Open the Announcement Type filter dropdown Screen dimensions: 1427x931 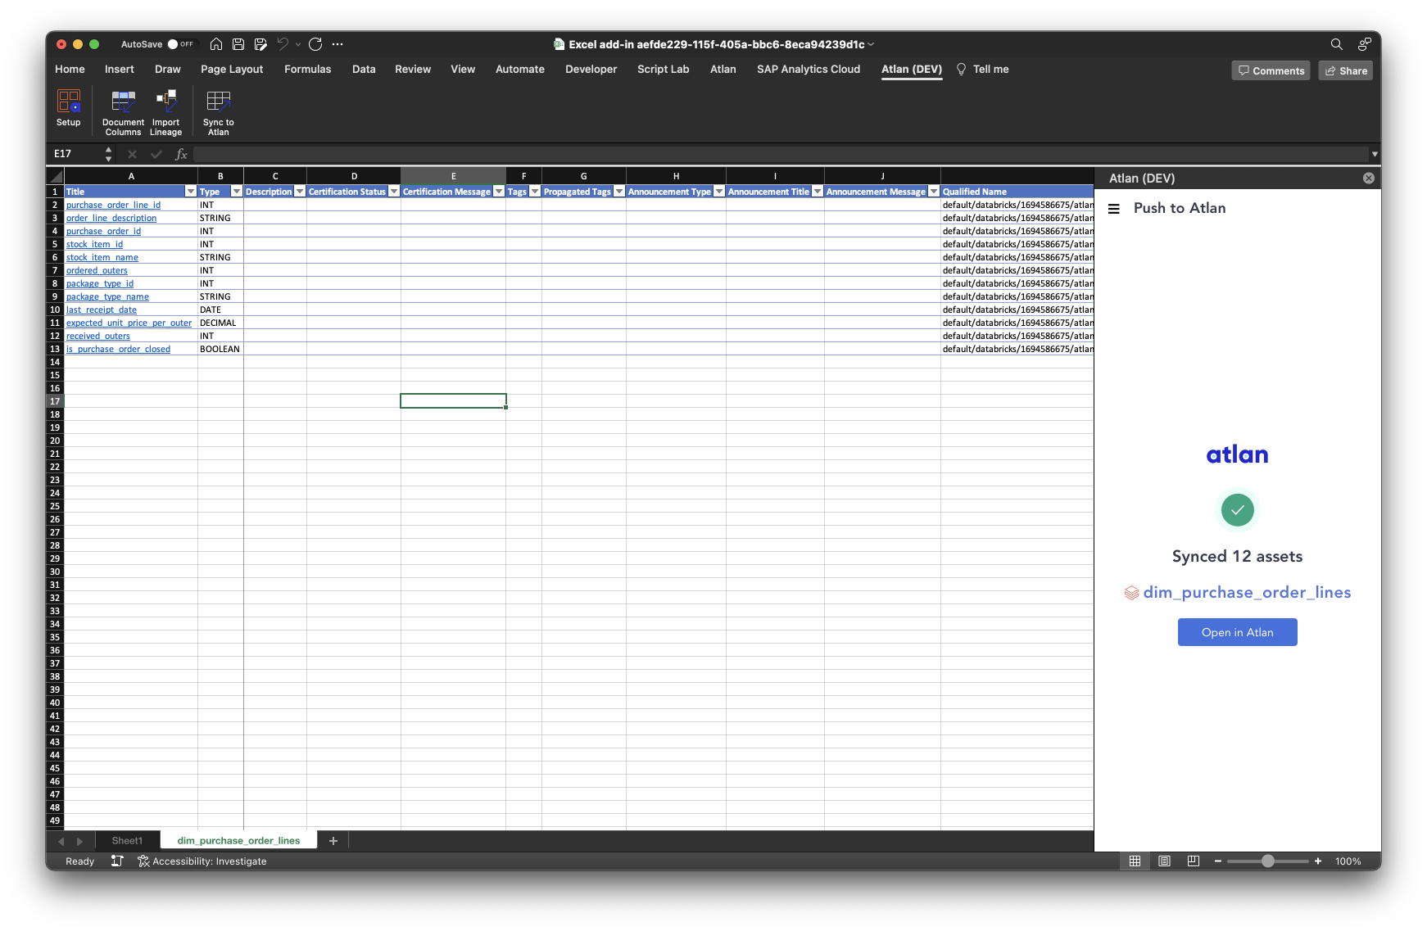(x=719, y=192)
